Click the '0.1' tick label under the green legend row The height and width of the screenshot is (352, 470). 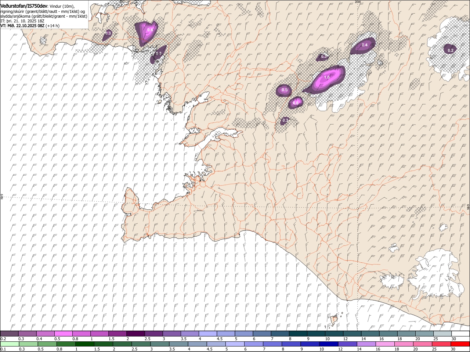tap(3, 349)
